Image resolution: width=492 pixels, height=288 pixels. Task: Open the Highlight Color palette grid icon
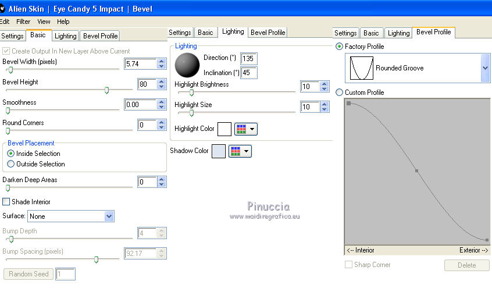coord(241,129)
